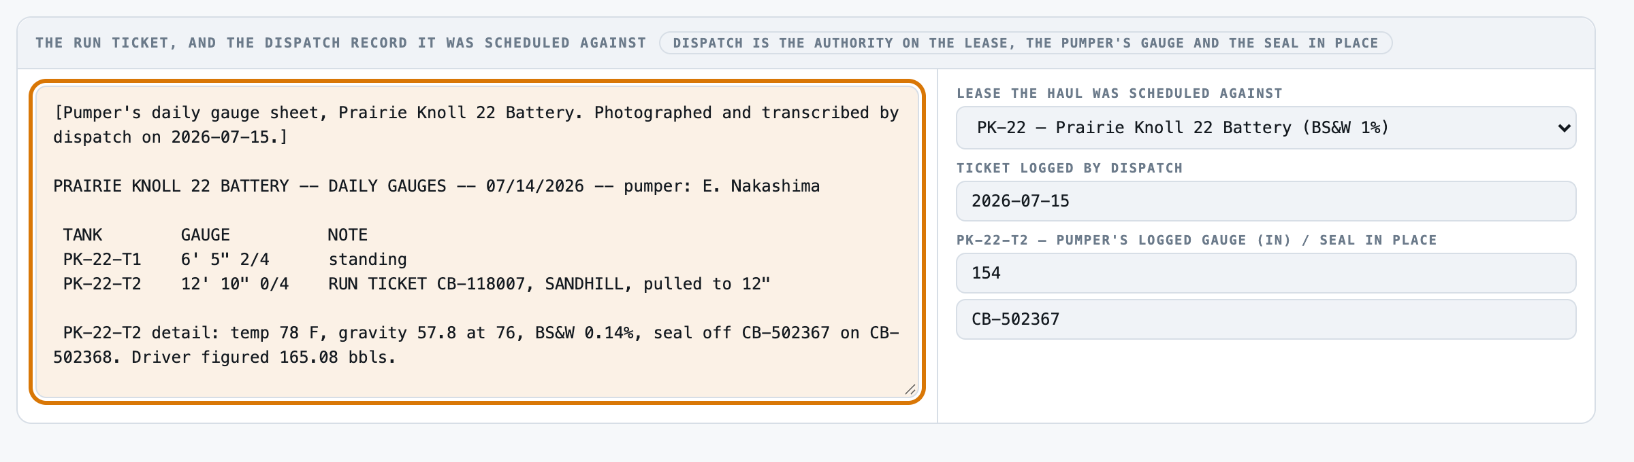Click the Driver figured 165.08 bbls text

(263, 357)
